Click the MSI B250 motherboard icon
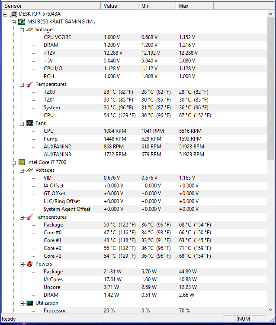 coord(22,22)
